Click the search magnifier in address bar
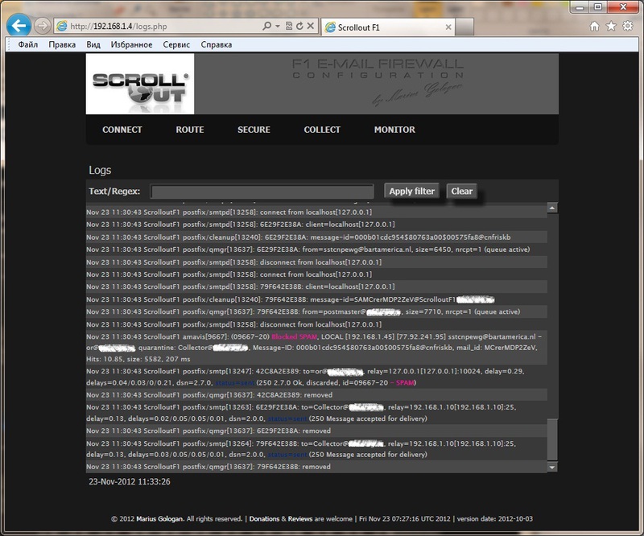The width and height of the screenshot is (644, 536). (266, 26)
